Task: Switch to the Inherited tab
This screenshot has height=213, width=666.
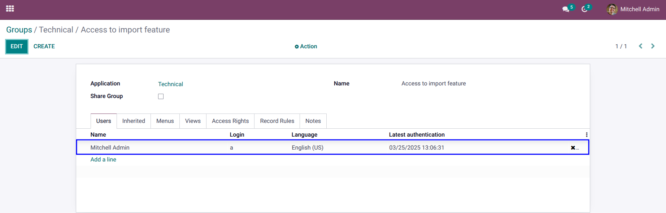Action: tap(134, 121)
